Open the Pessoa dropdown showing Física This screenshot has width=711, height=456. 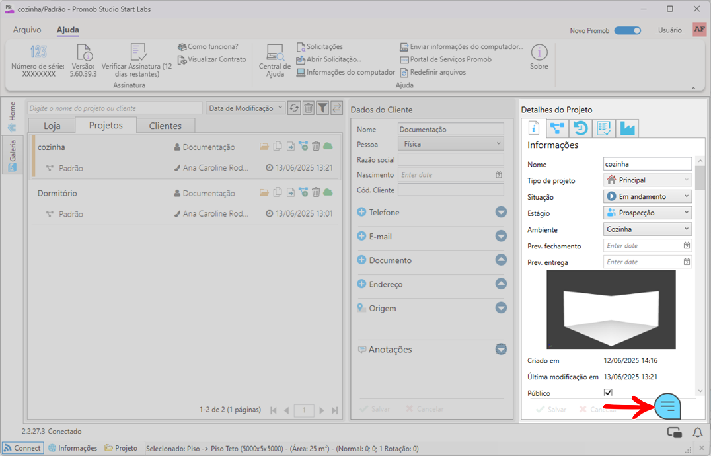tap(451, 144)
